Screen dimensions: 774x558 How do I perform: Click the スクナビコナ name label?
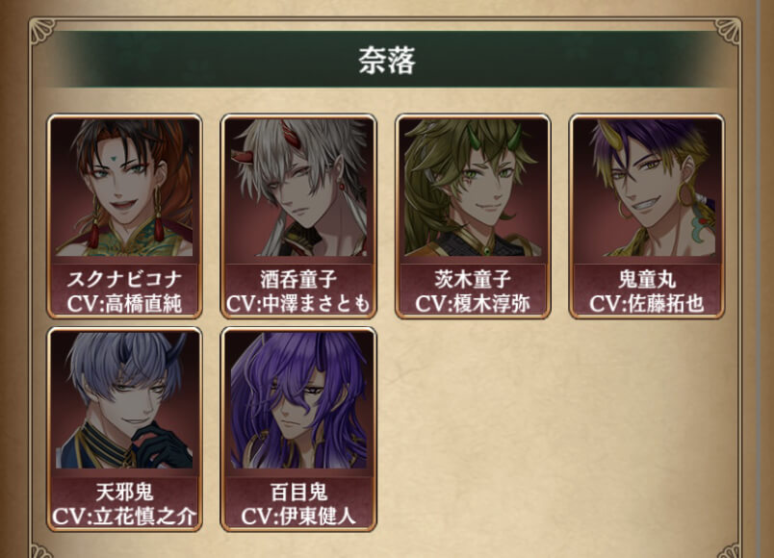coord(124,279)
